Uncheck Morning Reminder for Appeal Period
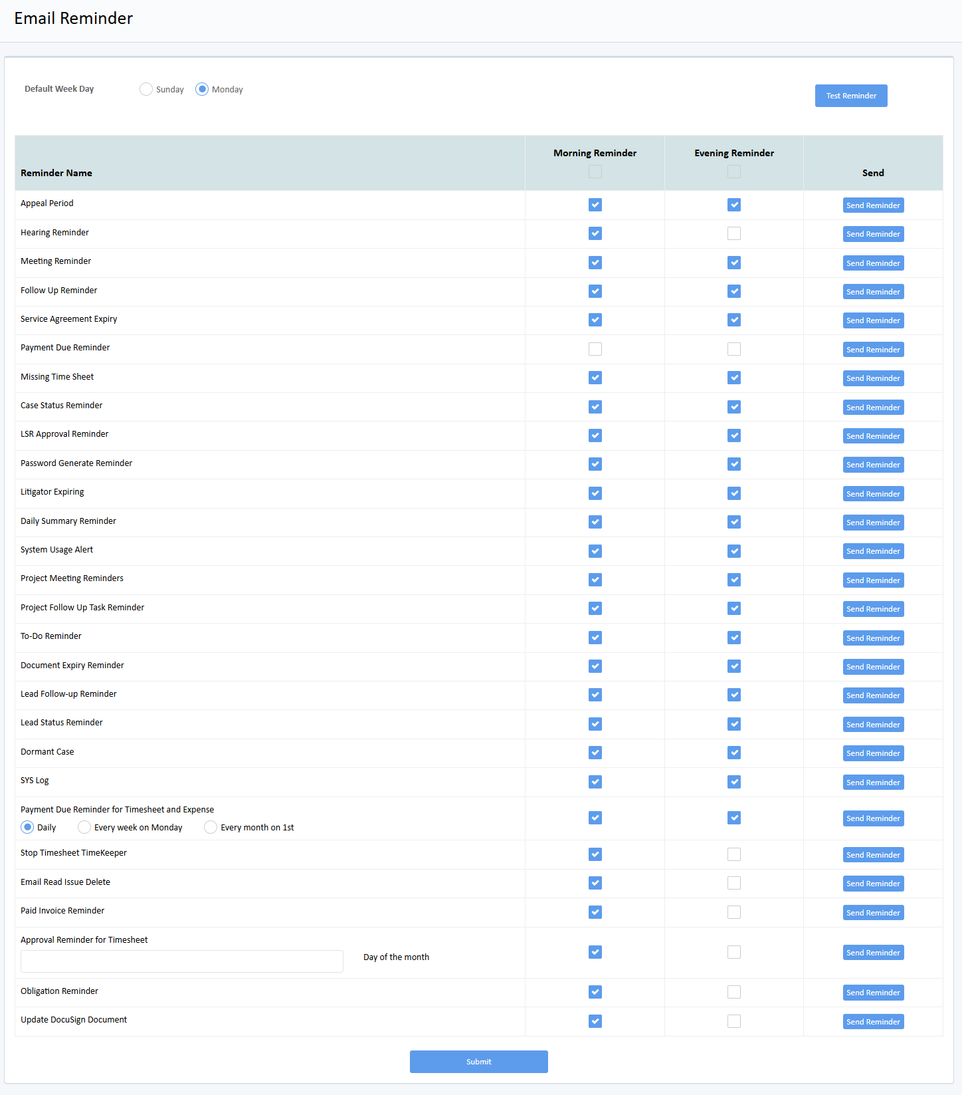The image size is (962, 1095). point(595,205)
